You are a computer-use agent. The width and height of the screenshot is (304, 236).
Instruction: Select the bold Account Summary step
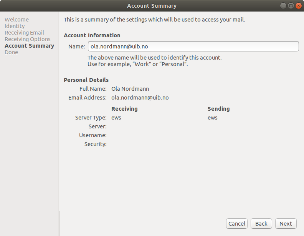coord(29,46)
